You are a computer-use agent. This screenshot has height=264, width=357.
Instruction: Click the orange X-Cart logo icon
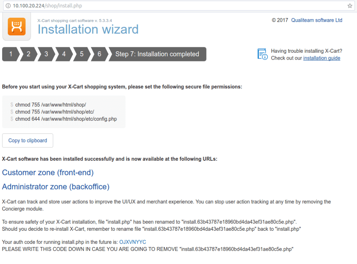click(x=17, y=27)
